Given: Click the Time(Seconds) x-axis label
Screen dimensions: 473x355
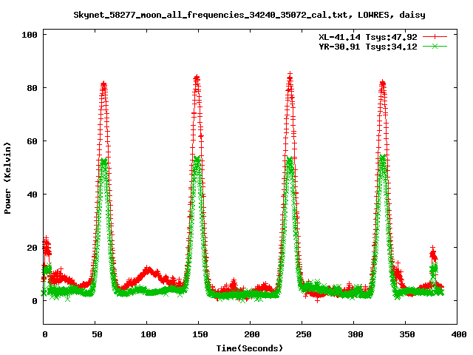Looking at the screenshot, I should tap(250, 348).
